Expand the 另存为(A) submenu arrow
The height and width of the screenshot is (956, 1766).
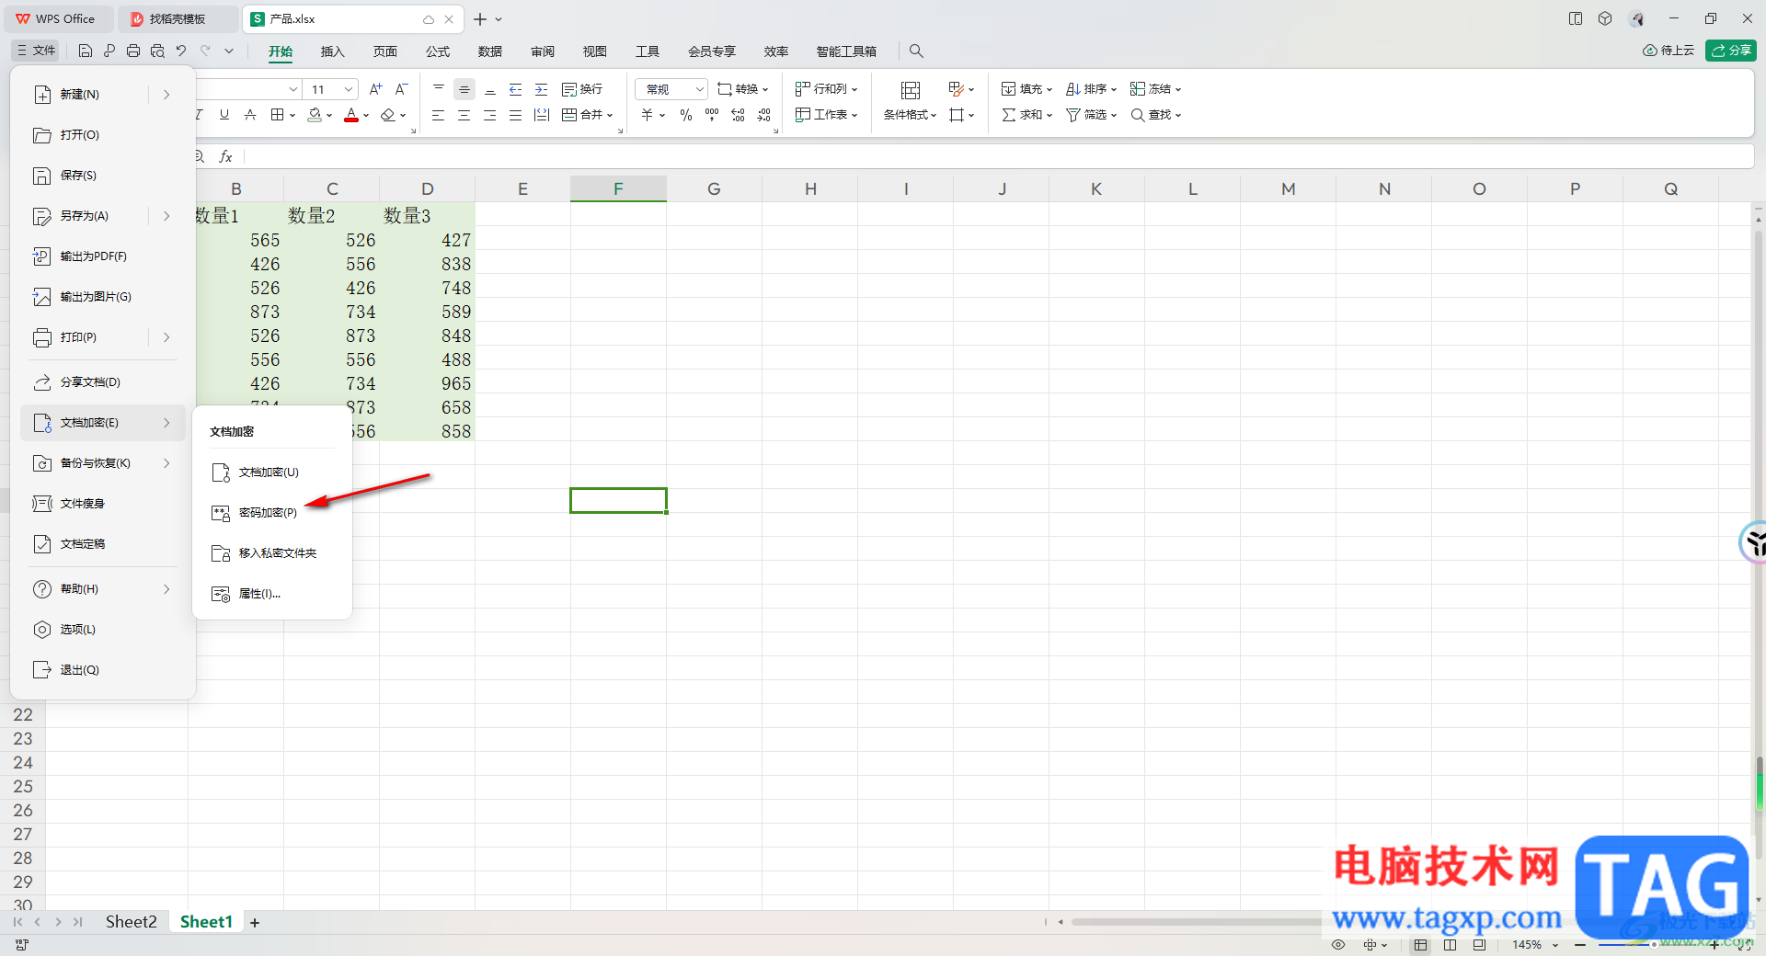166,216
